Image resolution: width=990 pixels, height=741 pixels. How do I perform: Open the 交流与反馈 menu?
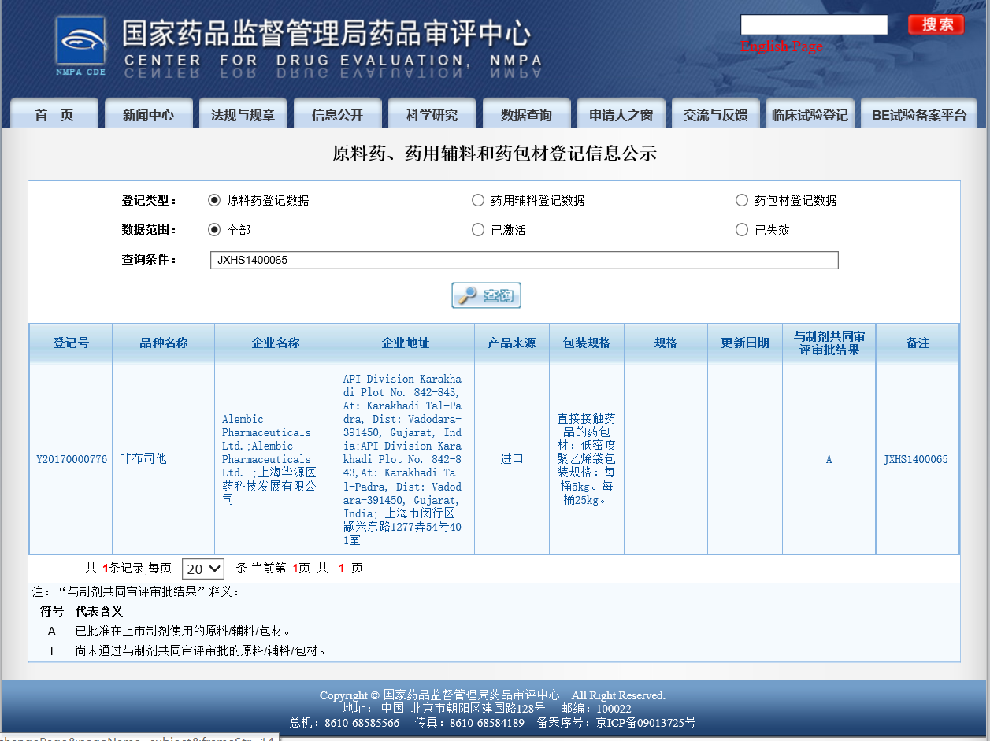(x=715, y=113)
